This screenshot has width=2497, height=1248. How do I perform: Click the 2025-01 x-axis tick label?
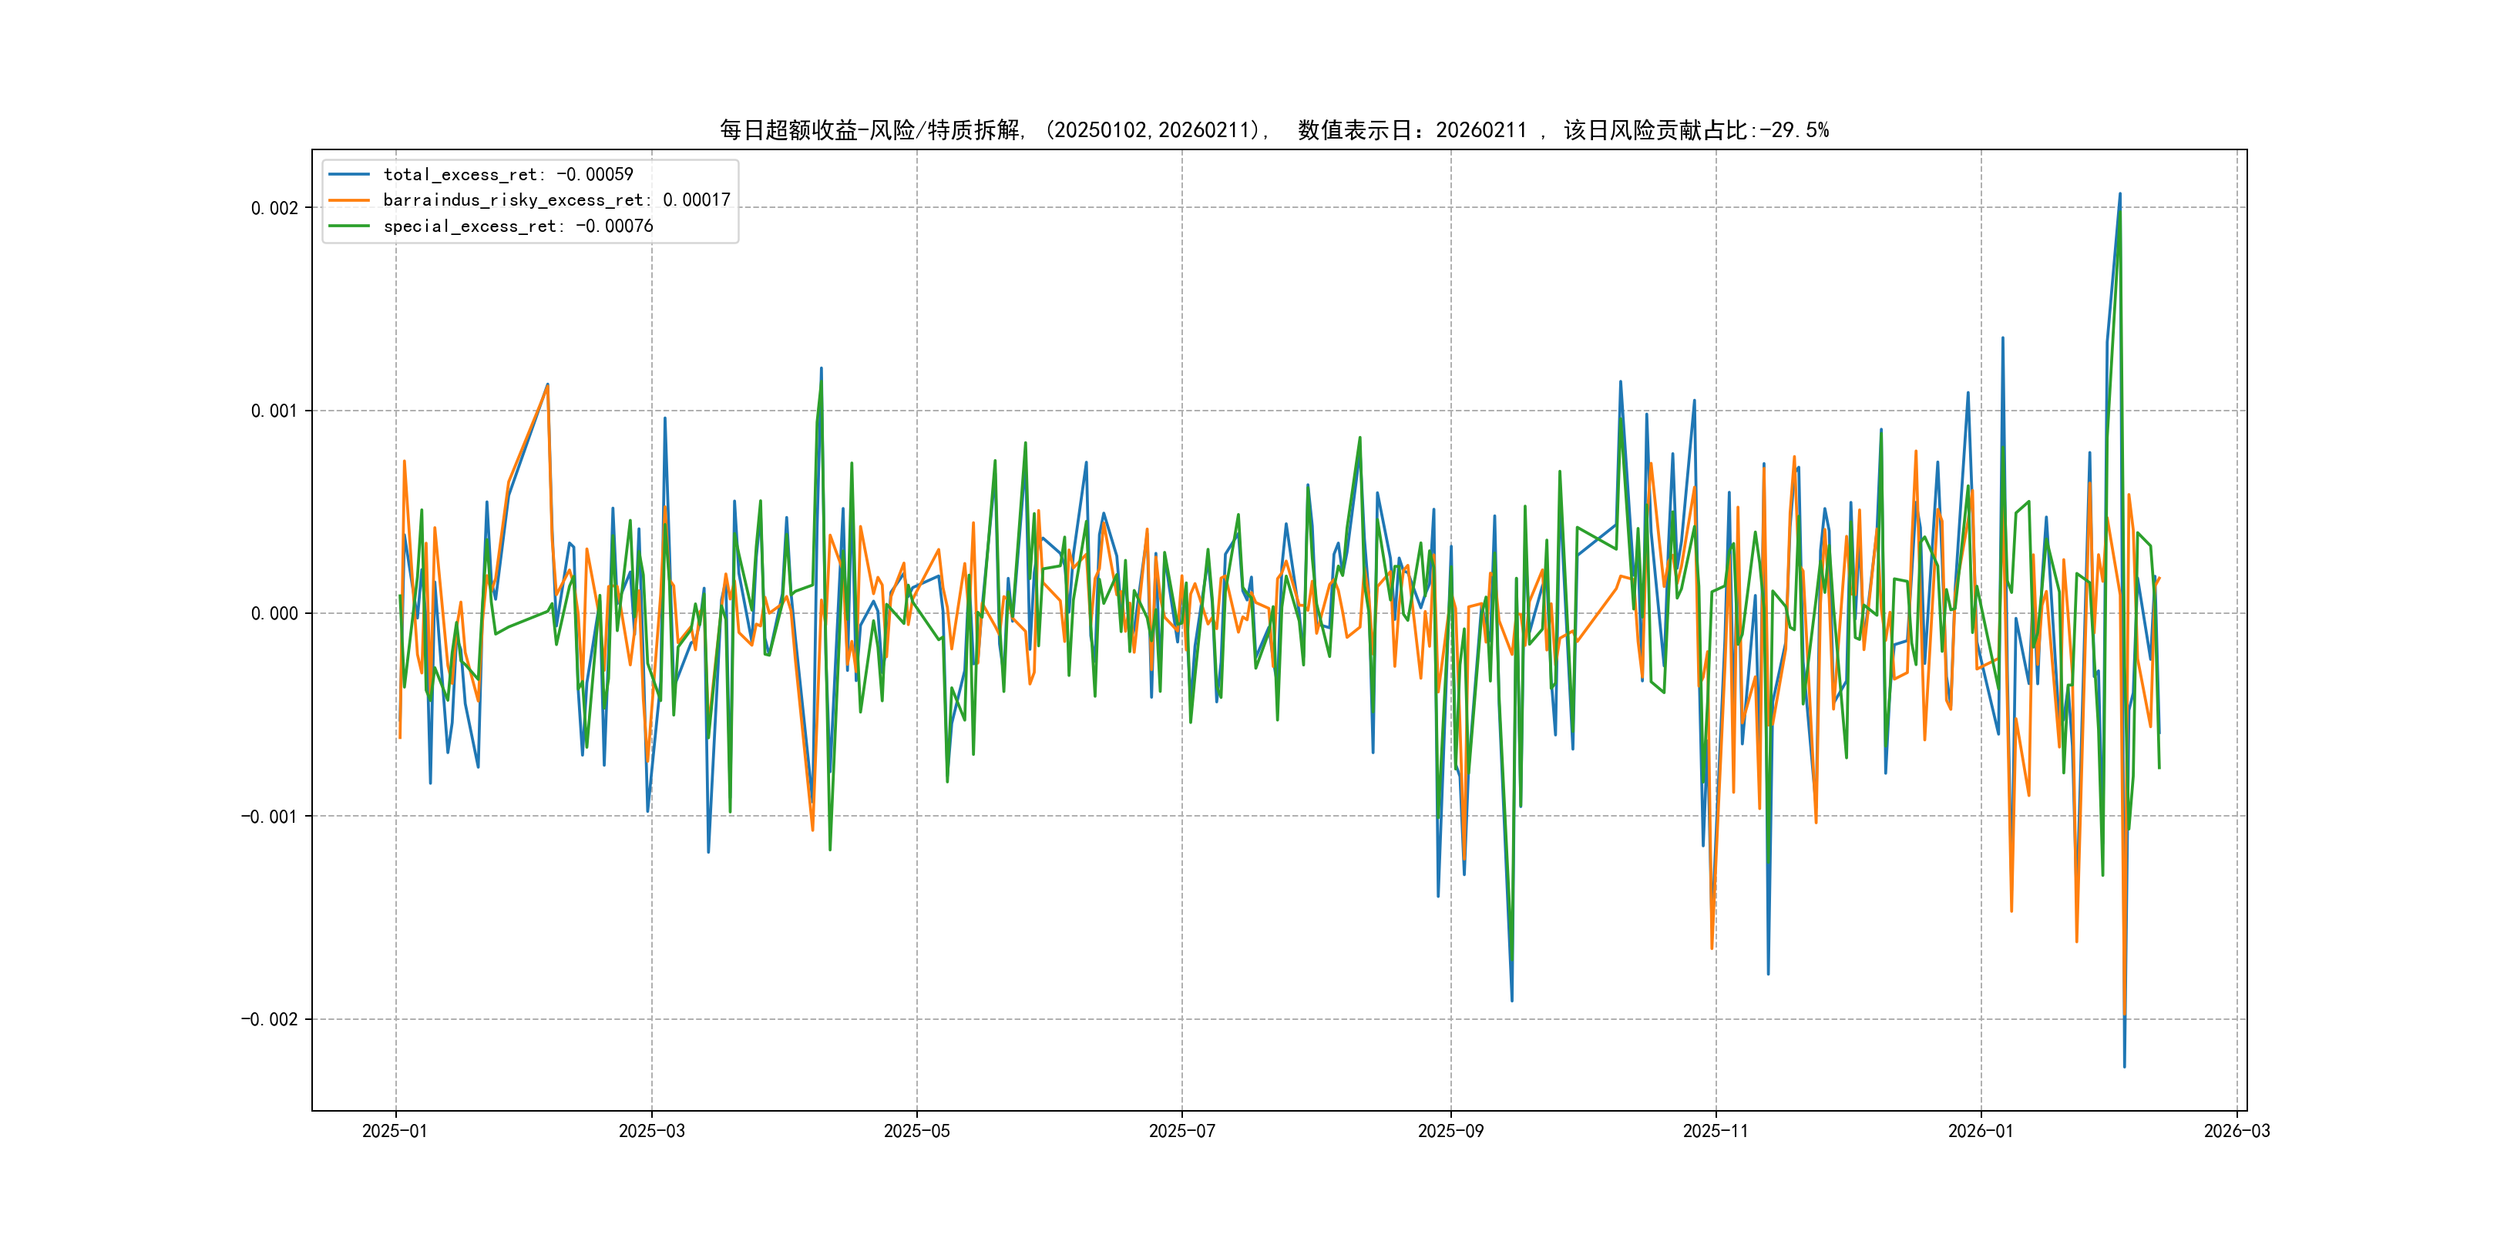click(x=395, y=1131)
